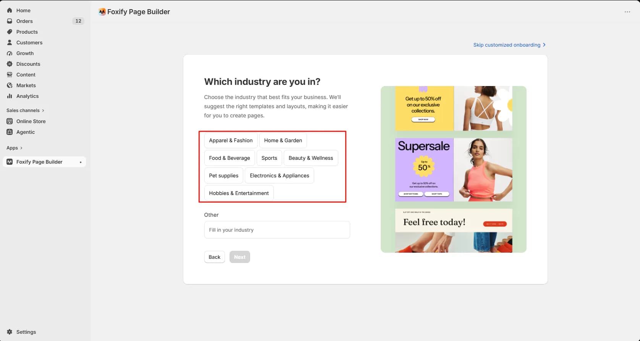This screenshot has width=640, height=341.
Task: Click the Orders inbox icon
Action: coord(10,21)
